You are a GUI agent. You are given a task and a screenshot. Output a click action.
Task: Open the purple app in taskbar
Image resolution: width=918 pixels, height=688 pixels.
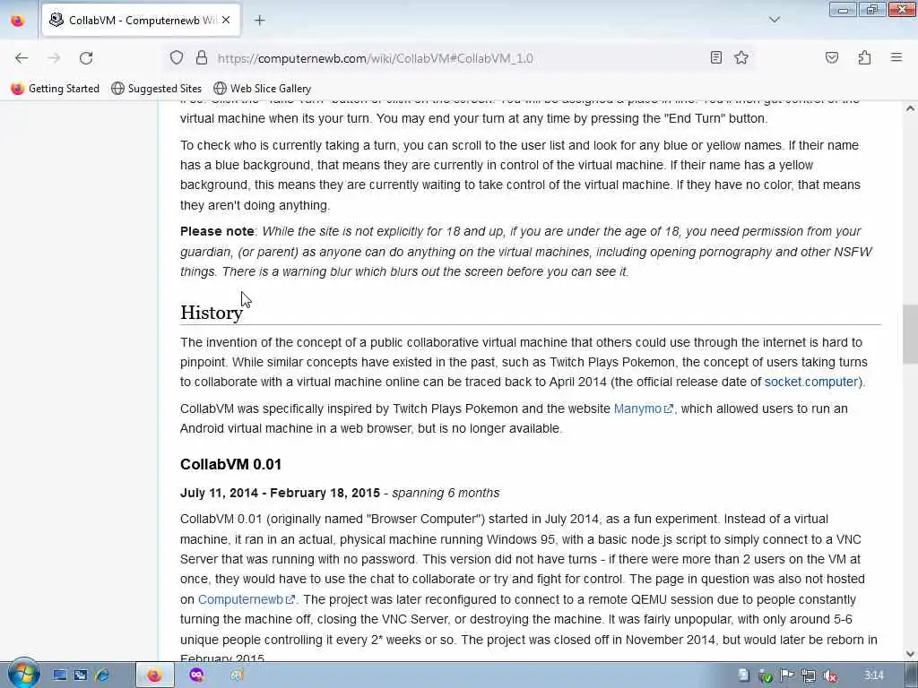[197, 675]
